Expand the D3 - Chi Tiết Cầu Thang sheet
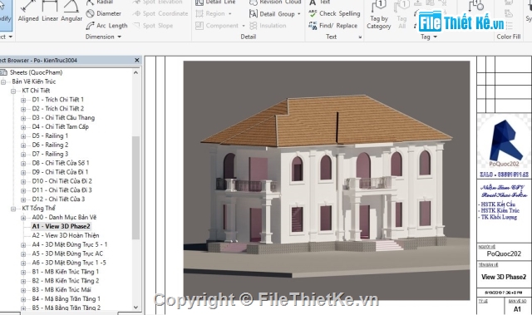The image size is (532, 315). tap(23, 118)
